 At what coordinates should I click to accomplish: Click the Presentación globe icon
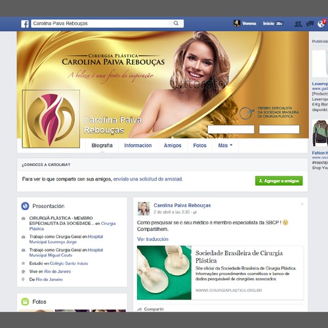[x=25, y=206]
